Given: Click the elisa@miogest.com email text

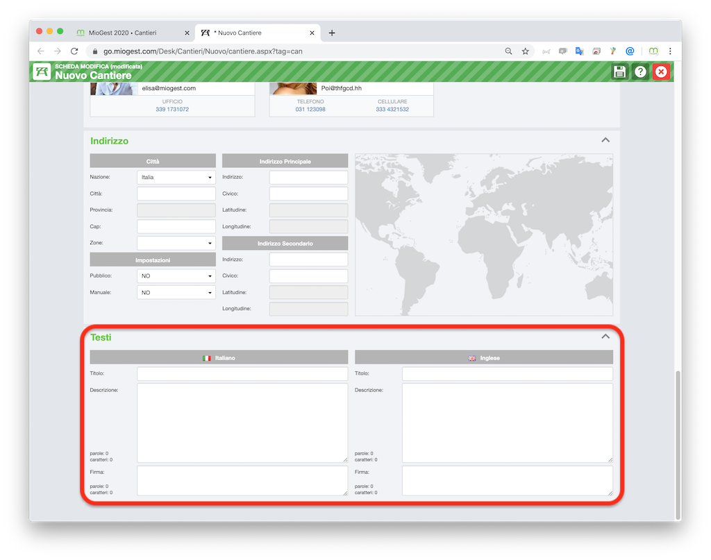Looking at the screenshot, I should (169, 88).
